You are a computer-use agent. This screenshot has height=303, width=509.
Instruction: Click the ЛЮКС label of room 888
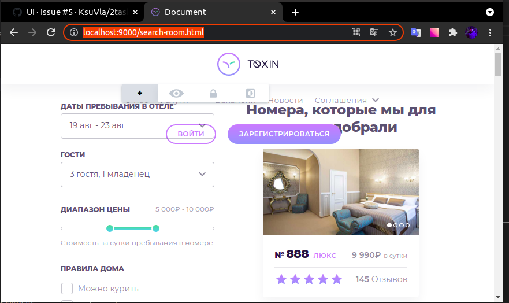pos(325,256)
